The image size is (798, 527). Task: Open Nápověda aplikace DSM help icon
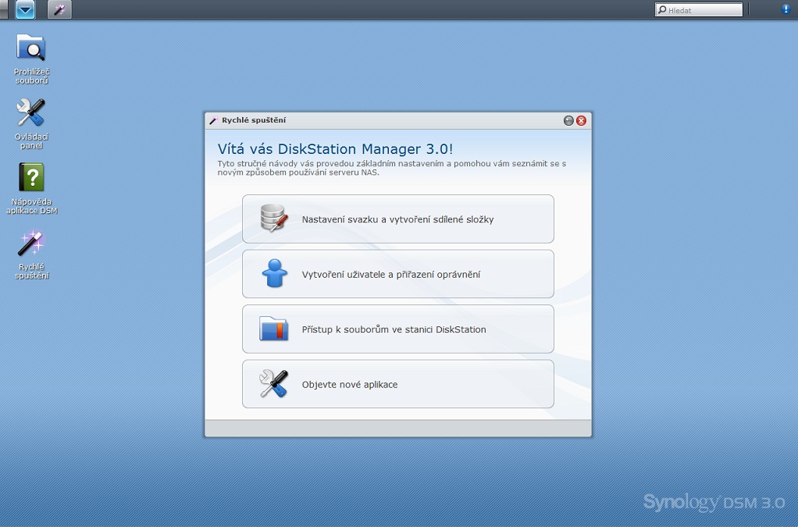click(31, 178)
